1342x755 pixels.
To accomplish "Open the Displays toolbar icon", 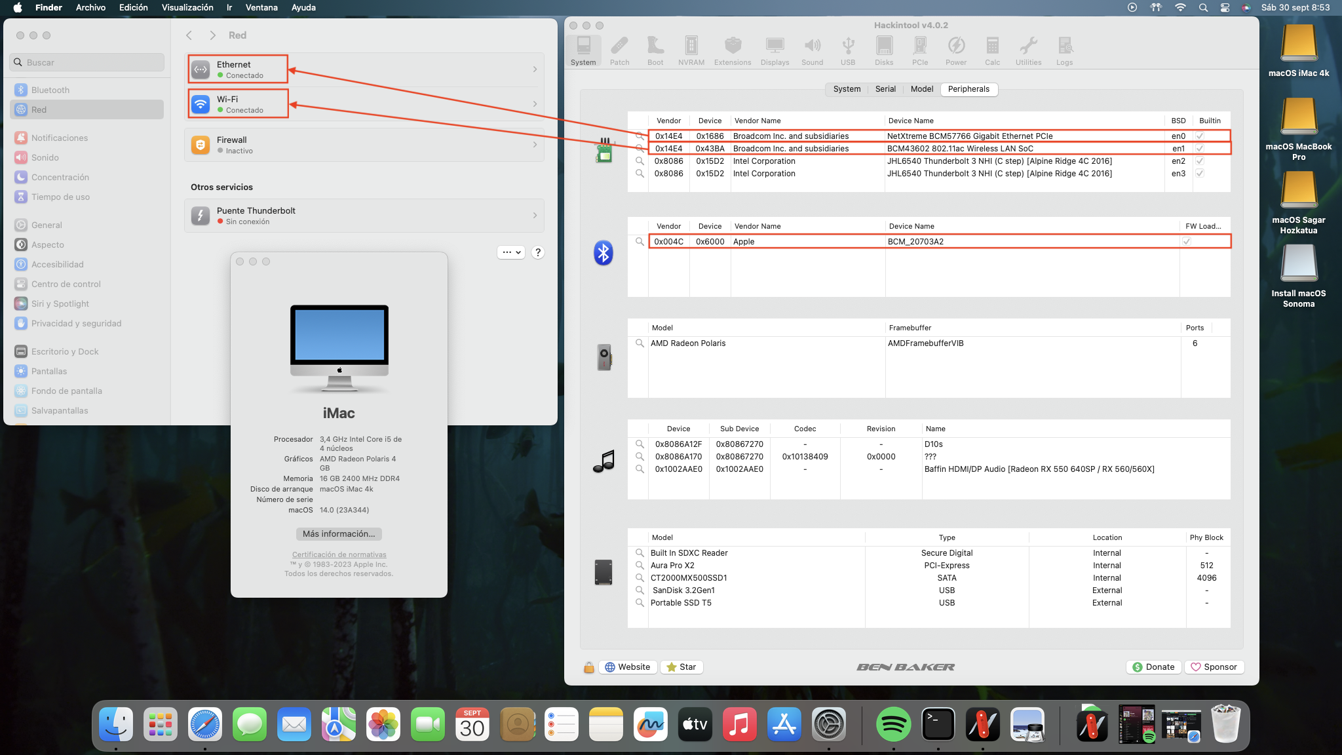I will pos(775,51).
